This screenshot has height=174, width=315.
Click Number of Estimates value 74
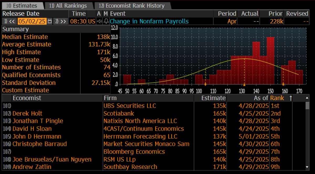107,67
